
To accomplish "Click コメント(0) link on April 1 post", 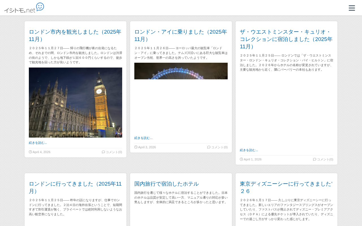I will pyautogui.click(x=325, y=159).
